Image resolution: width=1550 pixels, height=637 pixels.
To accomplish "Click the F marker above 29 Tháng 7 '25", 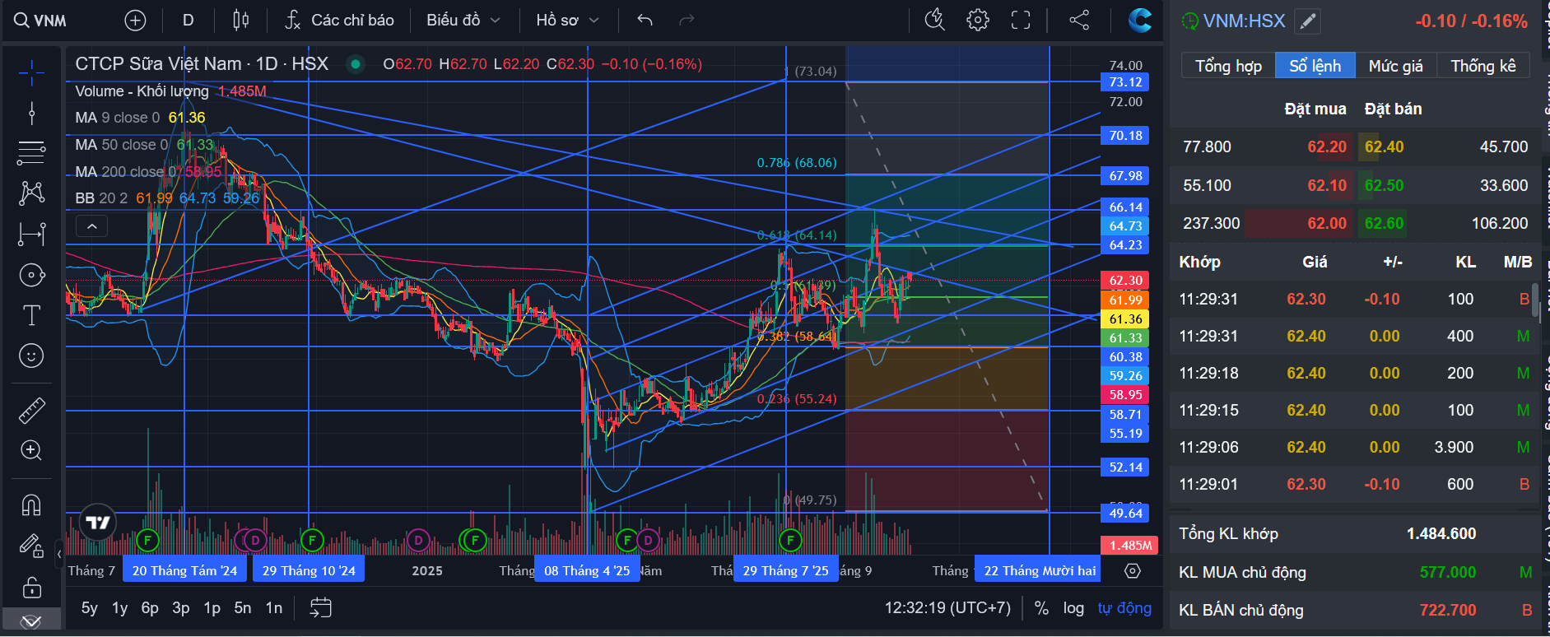I will [x=790, y=540].
